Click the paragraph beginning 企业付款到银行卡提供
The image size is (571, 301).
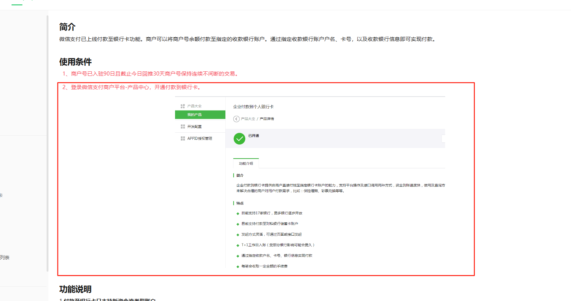tap(341, 188)
